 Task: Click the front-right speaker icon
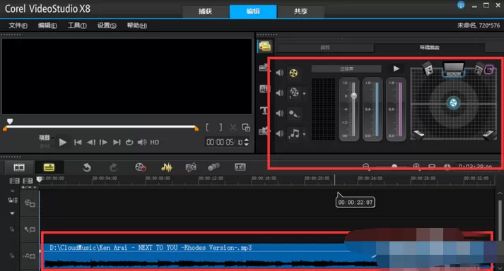pos(479,68)
